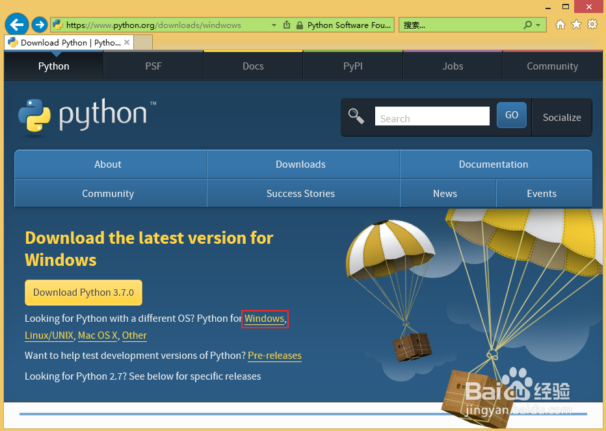Minimize the browser window
Viewport: 606px width, 431px height.
coord(548,7)
